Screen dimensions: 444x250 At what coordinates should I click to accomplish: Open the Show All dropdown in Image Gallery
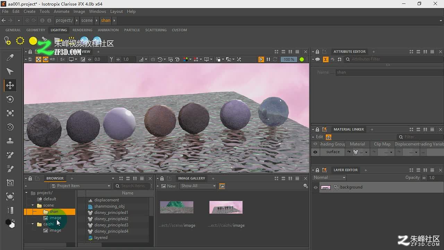(198, 186)
